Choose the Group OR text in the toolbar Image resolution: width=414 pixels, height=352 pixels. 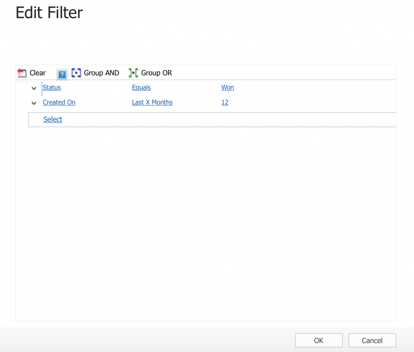pyautogui.click(x=156, y=73)
